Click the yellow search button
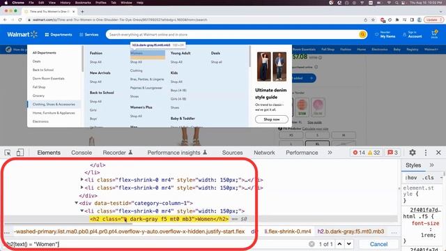This screenshot has width=446, height=251. tap(362, 35)
